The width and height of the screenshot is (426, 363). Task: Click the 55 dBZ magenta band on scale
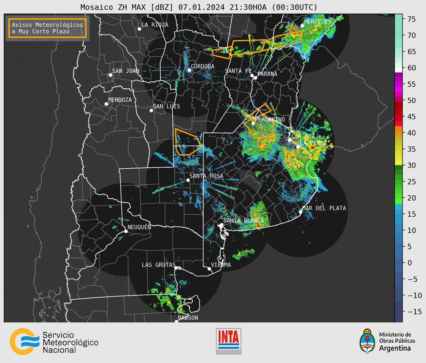398,84
